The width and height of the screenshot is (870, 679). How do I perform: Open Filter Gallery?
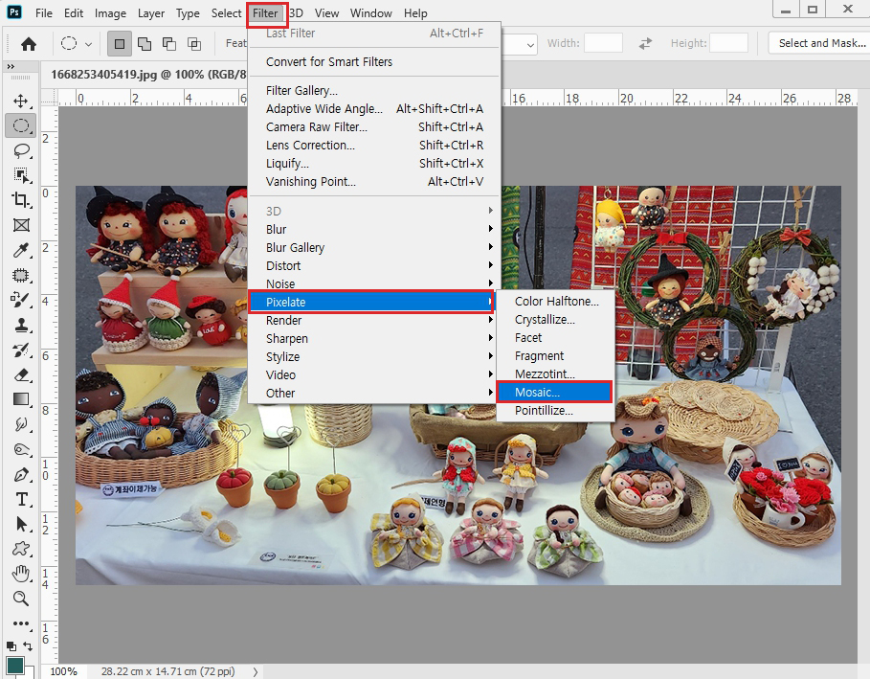coord(373,90)
